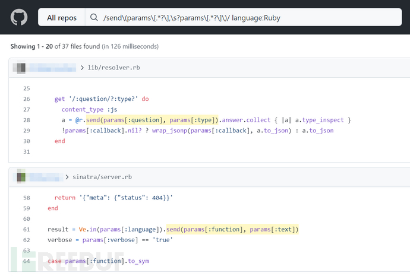Select line number 62 in server.rb
Image resolution: width=410 pixels, height=276 pixels.
pos(27,240)
